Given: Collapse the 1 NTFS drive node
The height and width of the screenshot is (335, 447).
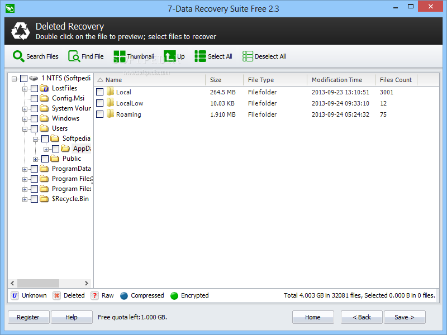Looking at the screenshot, I should coord(14,79).
